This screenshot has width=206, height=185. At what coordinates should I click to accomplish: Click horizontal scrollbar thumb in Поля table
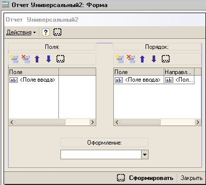click(40, 122)
